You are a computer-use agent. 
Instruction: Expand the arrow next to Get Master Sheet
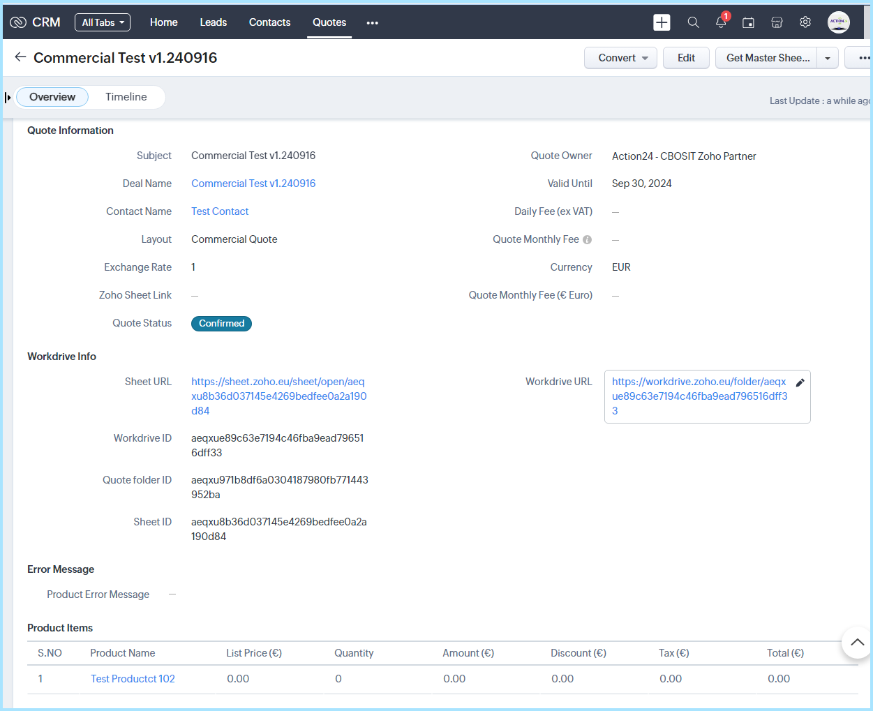pos(828,58)
